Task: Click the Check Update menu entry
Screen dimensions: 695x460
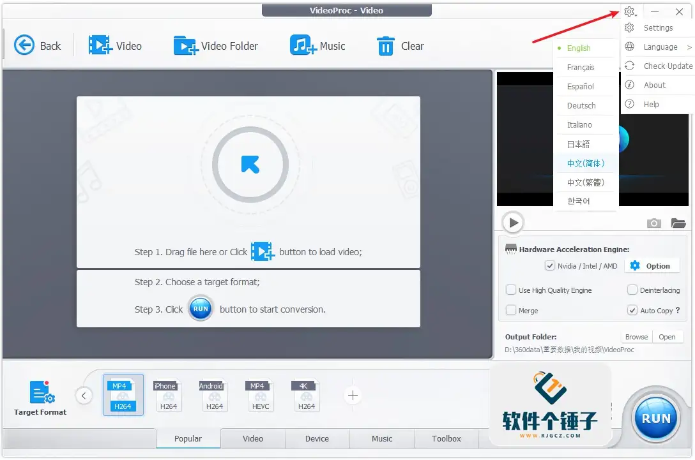Action: click(x=664, y=65)
